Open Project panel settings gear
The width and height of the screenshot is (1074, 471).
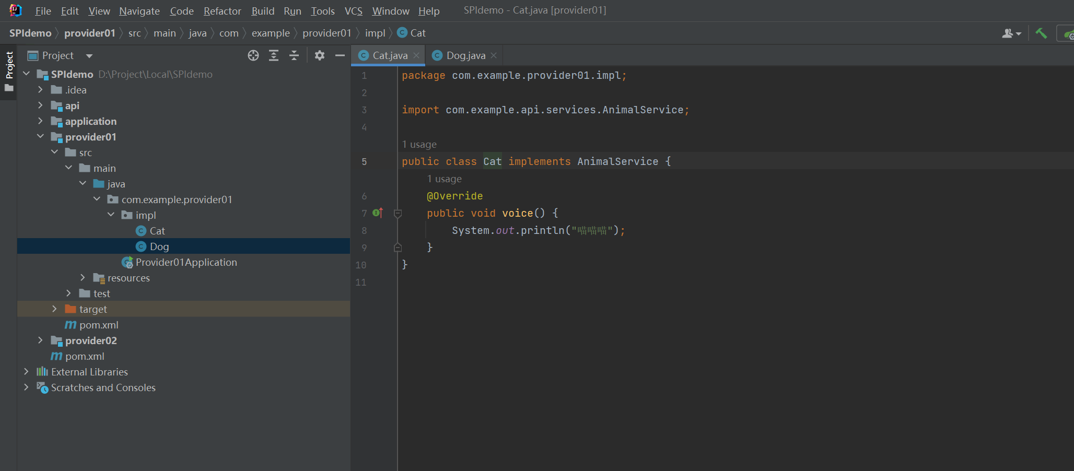coord(320,55)
